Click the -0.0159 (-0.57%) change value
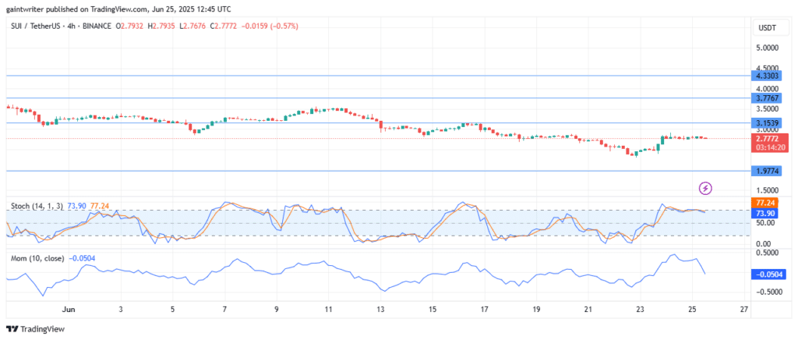The height and width of the screenshot is (340, 798). 270,26
